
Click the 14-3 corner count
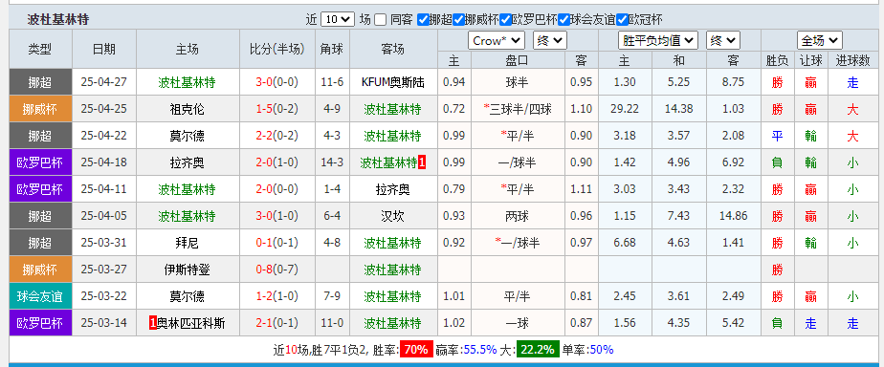pyautogui.click(x=332, y=162)
